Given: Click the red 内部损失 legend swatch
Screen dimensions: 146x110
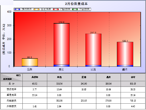Looking at the screenshot, I should click(x=56, y=9).
